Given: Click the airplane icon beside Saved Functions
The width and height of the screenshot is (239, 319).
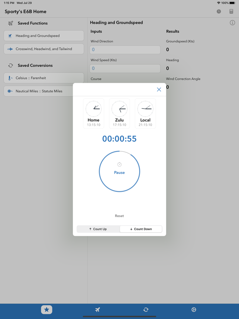Looking at the screenshot, I should point(10,23).
